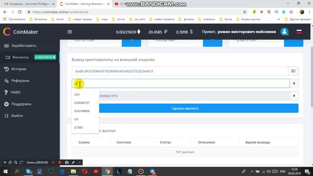313x176 pixels.
Task: Take a screenshot with Bandicam camera icon
Action: click(x=67, y=162)
